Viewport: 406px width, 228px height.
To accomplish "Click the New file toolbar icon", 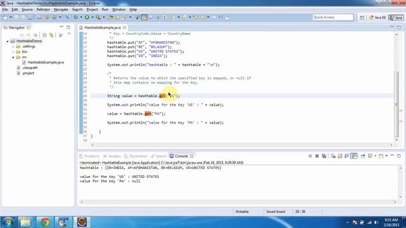I will tap(5, 17).
